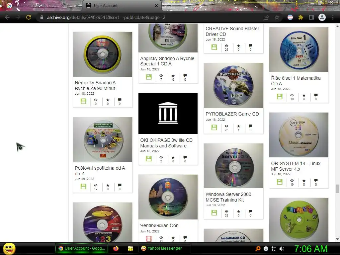
Task: Open the rainbow 1 2 3 disc thumbnail
Action: [x=103, y=222]
